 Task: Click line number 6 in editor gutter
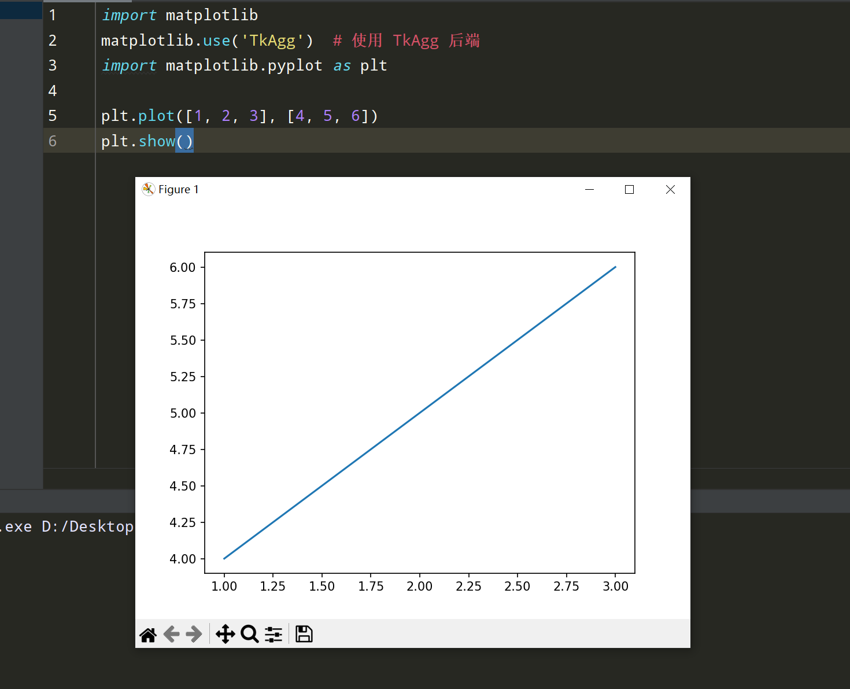point(53,141)
